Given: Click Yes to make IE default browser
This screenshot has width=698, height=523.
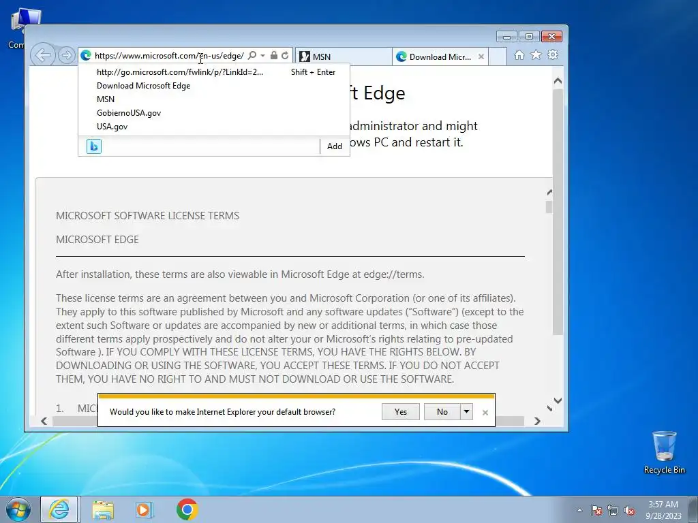Looking at the screenshot, I should (401, 412).
